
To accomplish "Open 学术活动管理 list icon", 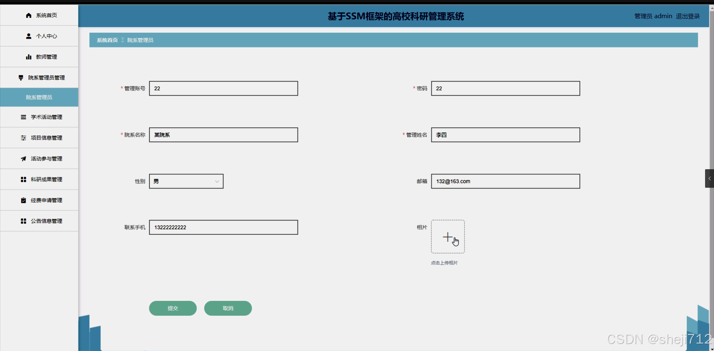I will [23, 117].
